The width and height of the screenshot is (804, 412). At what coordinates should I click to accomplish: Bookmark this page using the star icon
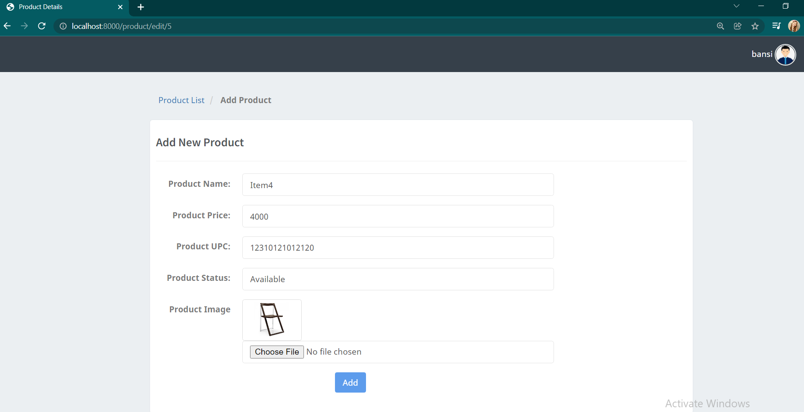755,26
